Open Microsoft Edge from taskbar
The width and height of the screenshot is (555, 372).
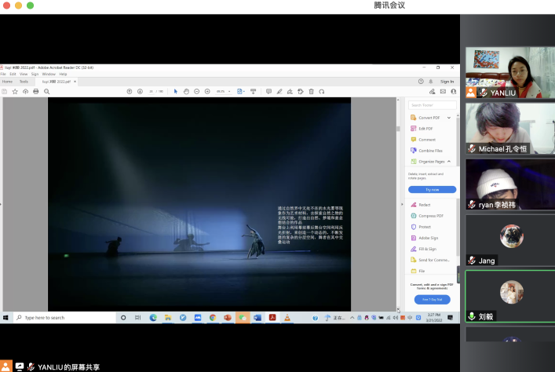tap(153, 318)
